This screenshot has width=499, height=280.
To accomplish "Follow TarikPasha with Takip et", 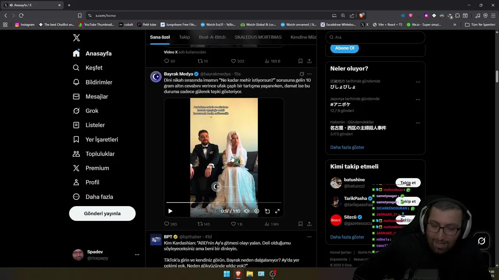I will tap(408, 201).
